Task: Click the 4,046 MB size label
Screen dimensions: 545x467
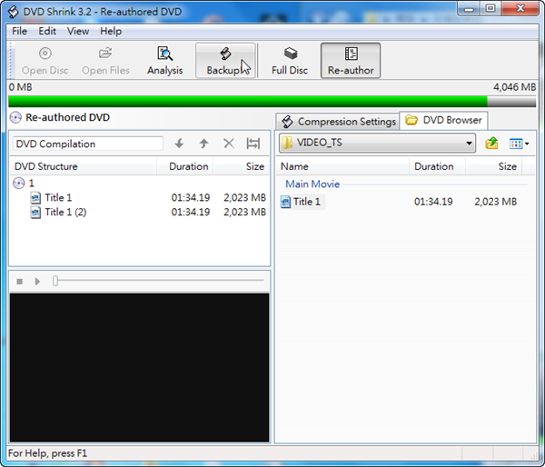Action: [514, 87]
